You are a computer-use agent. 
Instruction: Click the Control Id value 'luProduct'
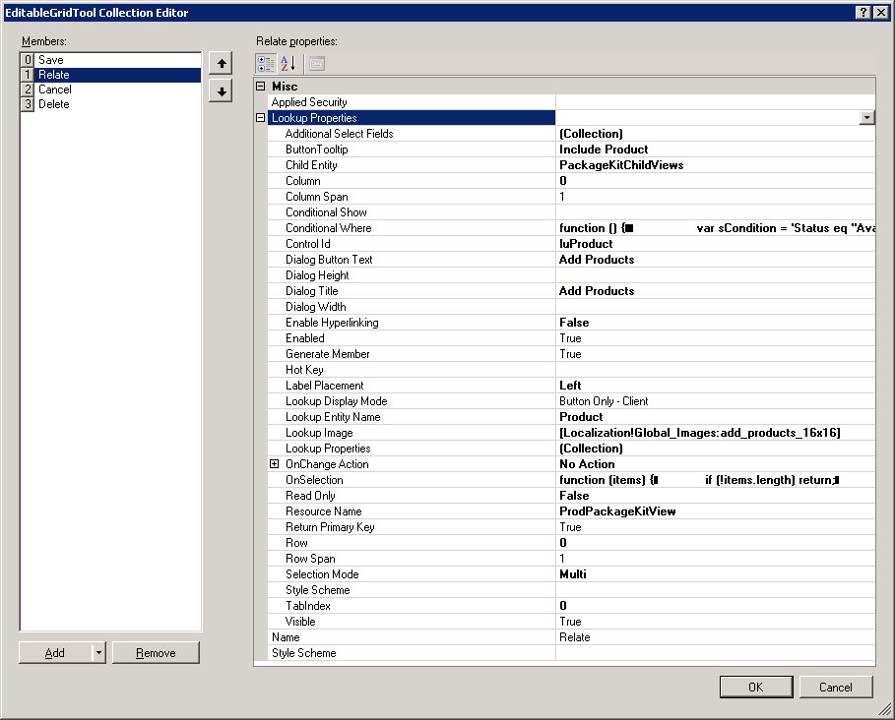tap(586, 244)
